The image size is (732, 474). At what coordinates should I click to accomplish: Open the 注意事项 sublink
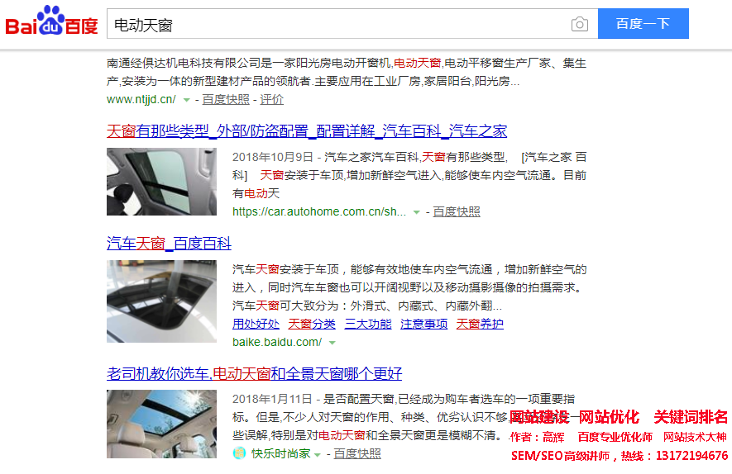pos(424,324)
